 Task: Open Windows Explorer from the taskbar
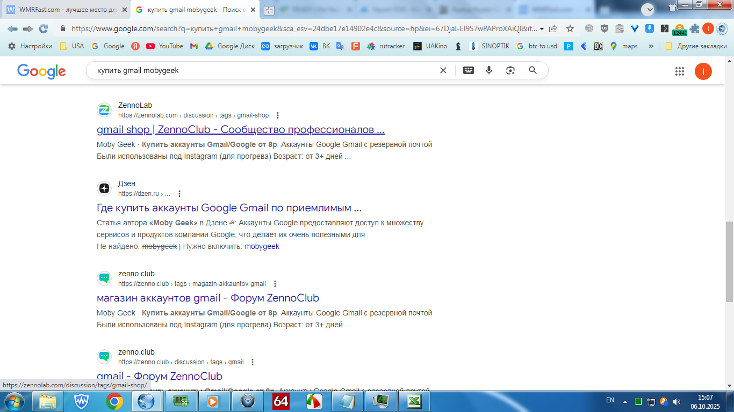[47, 401]
